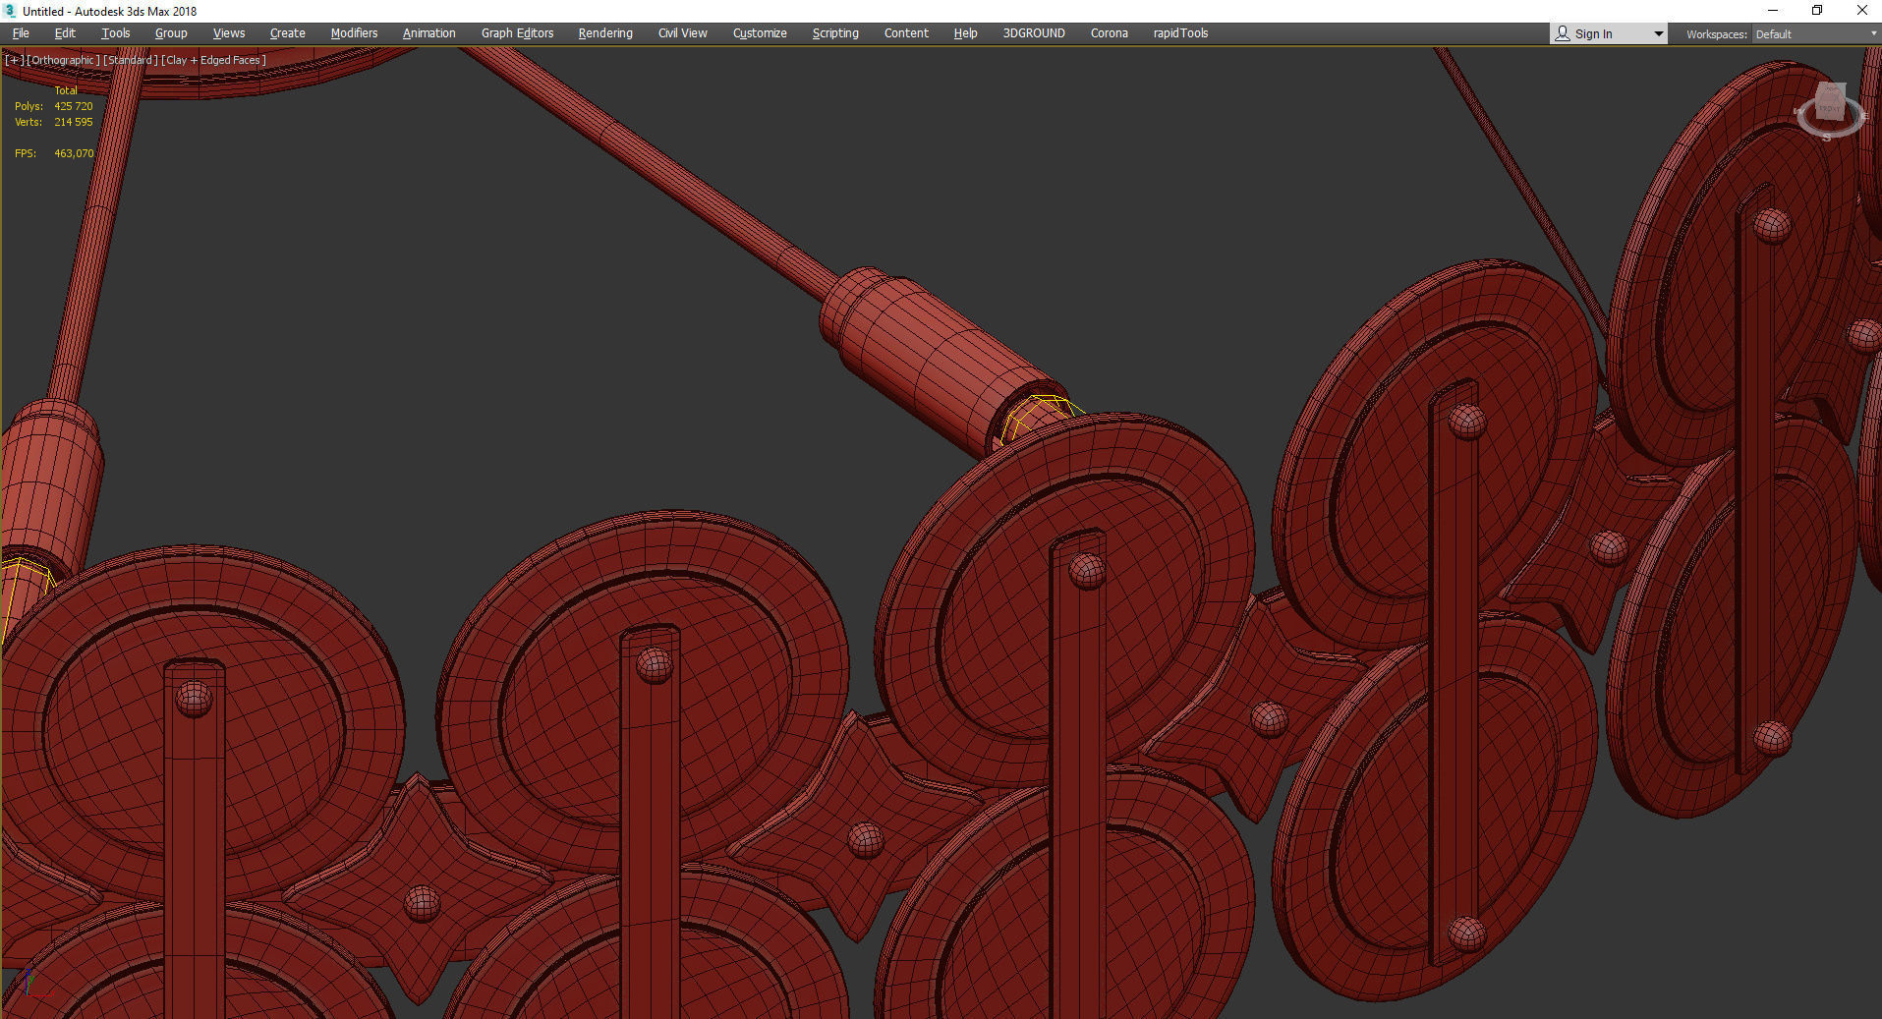Screen dimensions: 1882x1019
Task: Minimize the 3ds Max window
Action: [x=1773, y=11]
